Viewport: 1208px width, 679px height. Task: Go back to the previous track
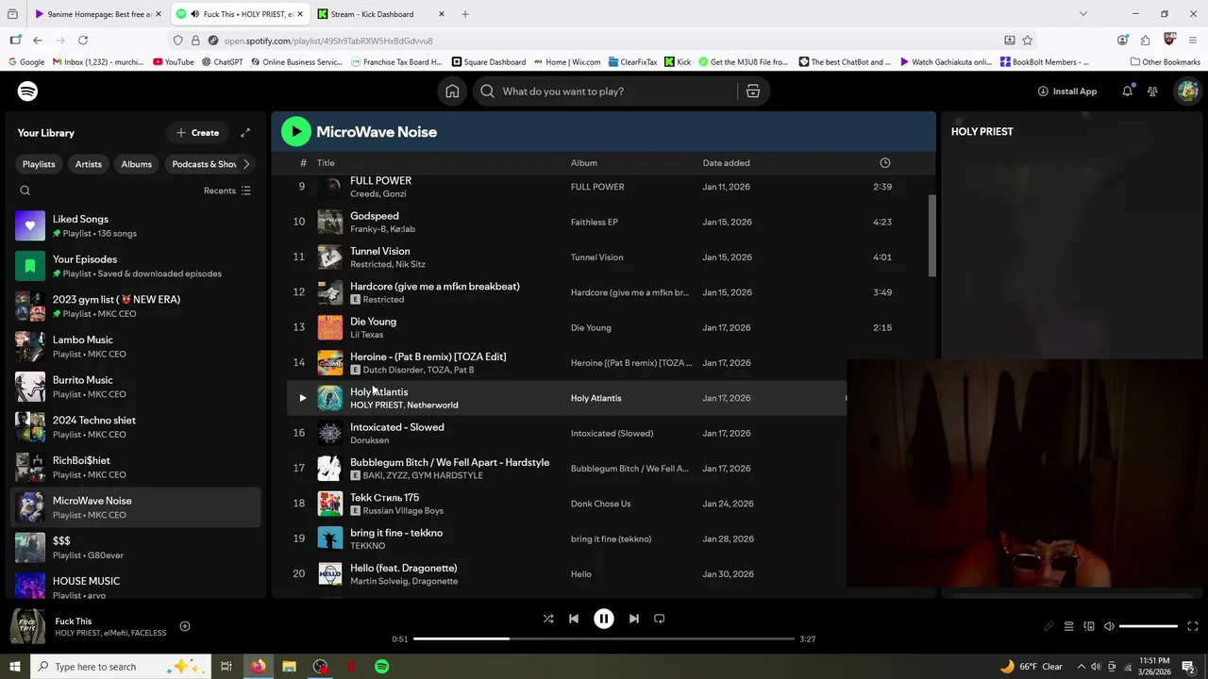click(574, 619)
